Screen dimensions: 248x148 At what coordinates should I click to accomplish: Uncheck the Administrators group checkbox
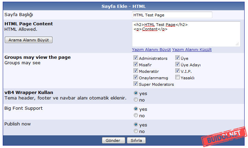[x=136, y=58]
